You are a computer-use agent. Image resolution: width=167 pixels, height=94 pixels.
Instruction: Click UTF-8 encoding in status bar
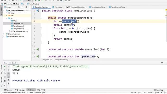pos(150,92)
